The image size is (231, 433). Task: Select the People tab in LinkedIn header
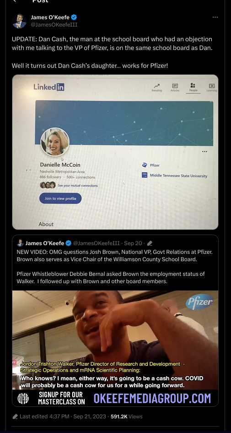[x=193, y=87]
